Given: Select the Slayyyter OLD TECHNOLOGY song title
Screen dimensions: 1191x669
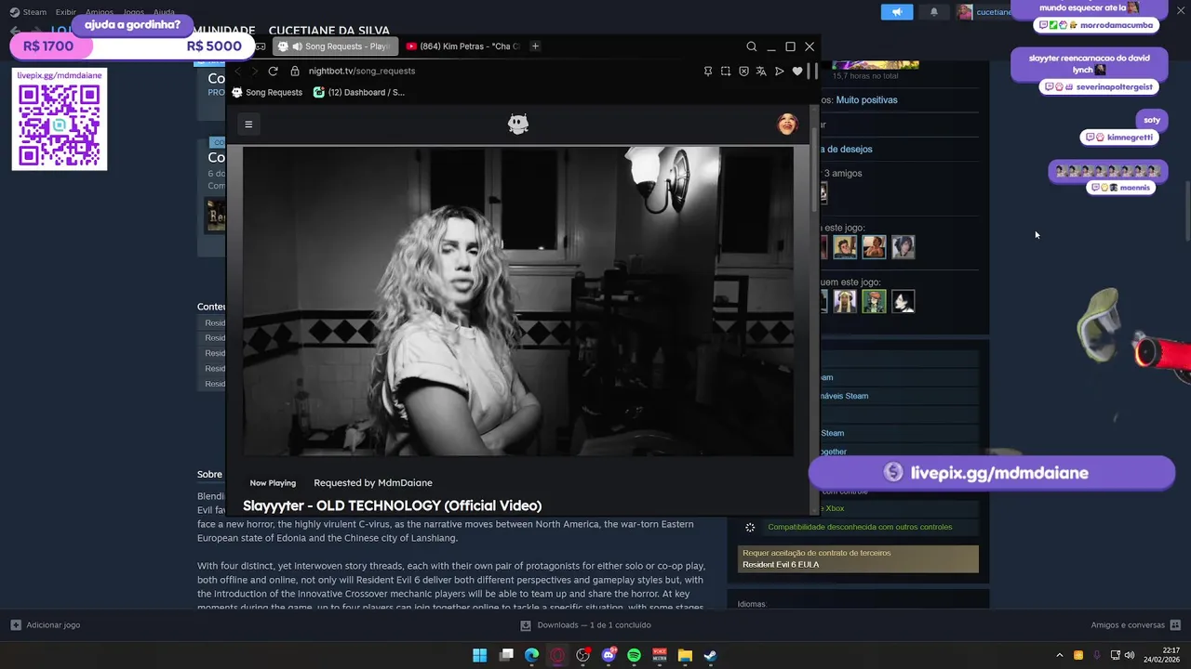Looking at the screenshot, I should pos(392,505).
